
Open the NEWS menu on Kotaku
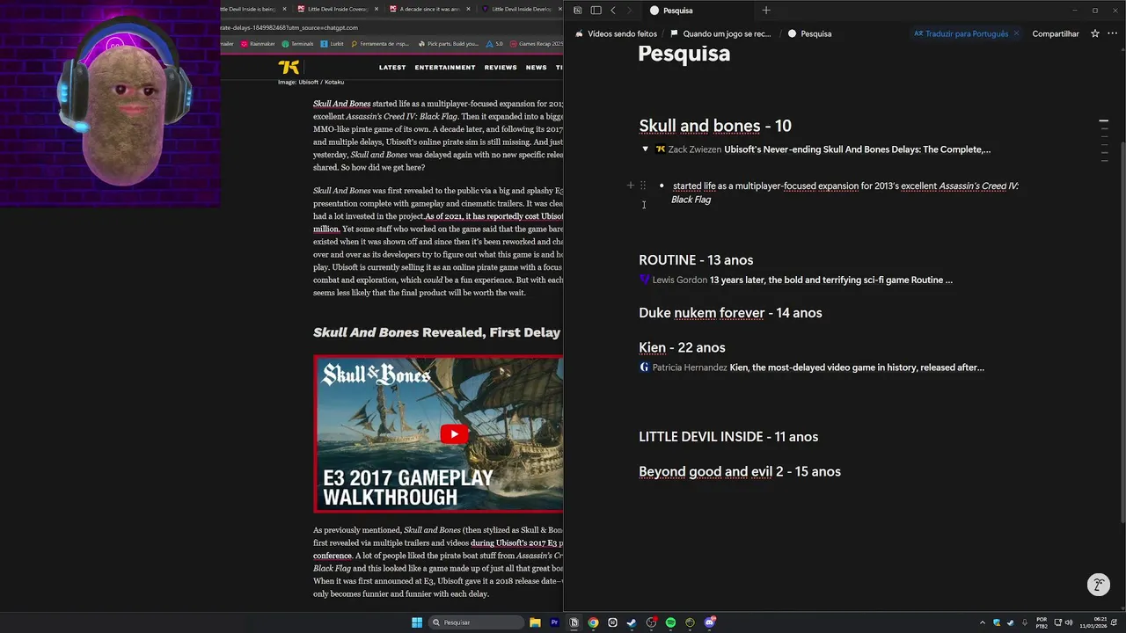coord(536,68)
